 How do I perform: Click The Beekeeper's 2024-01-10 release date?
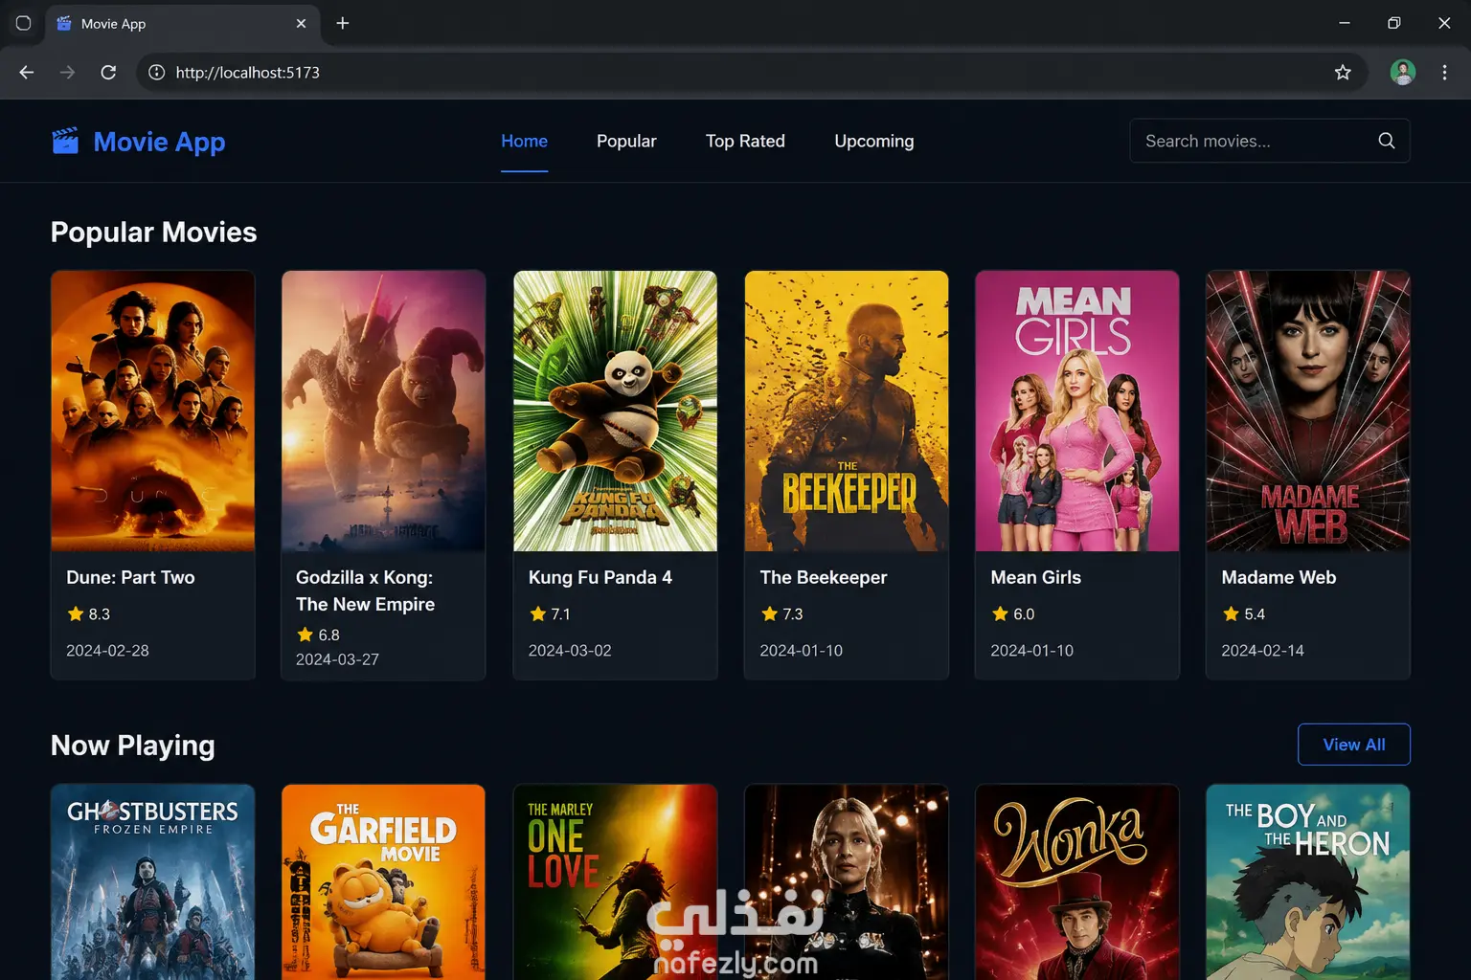point(801,651)
